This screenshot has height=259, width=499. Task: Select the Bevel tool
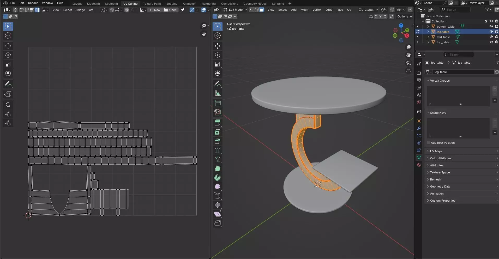click(218, 141)
